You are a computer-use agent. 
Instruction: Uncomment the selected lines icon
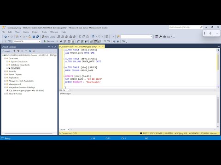click(x=109, y=41)
